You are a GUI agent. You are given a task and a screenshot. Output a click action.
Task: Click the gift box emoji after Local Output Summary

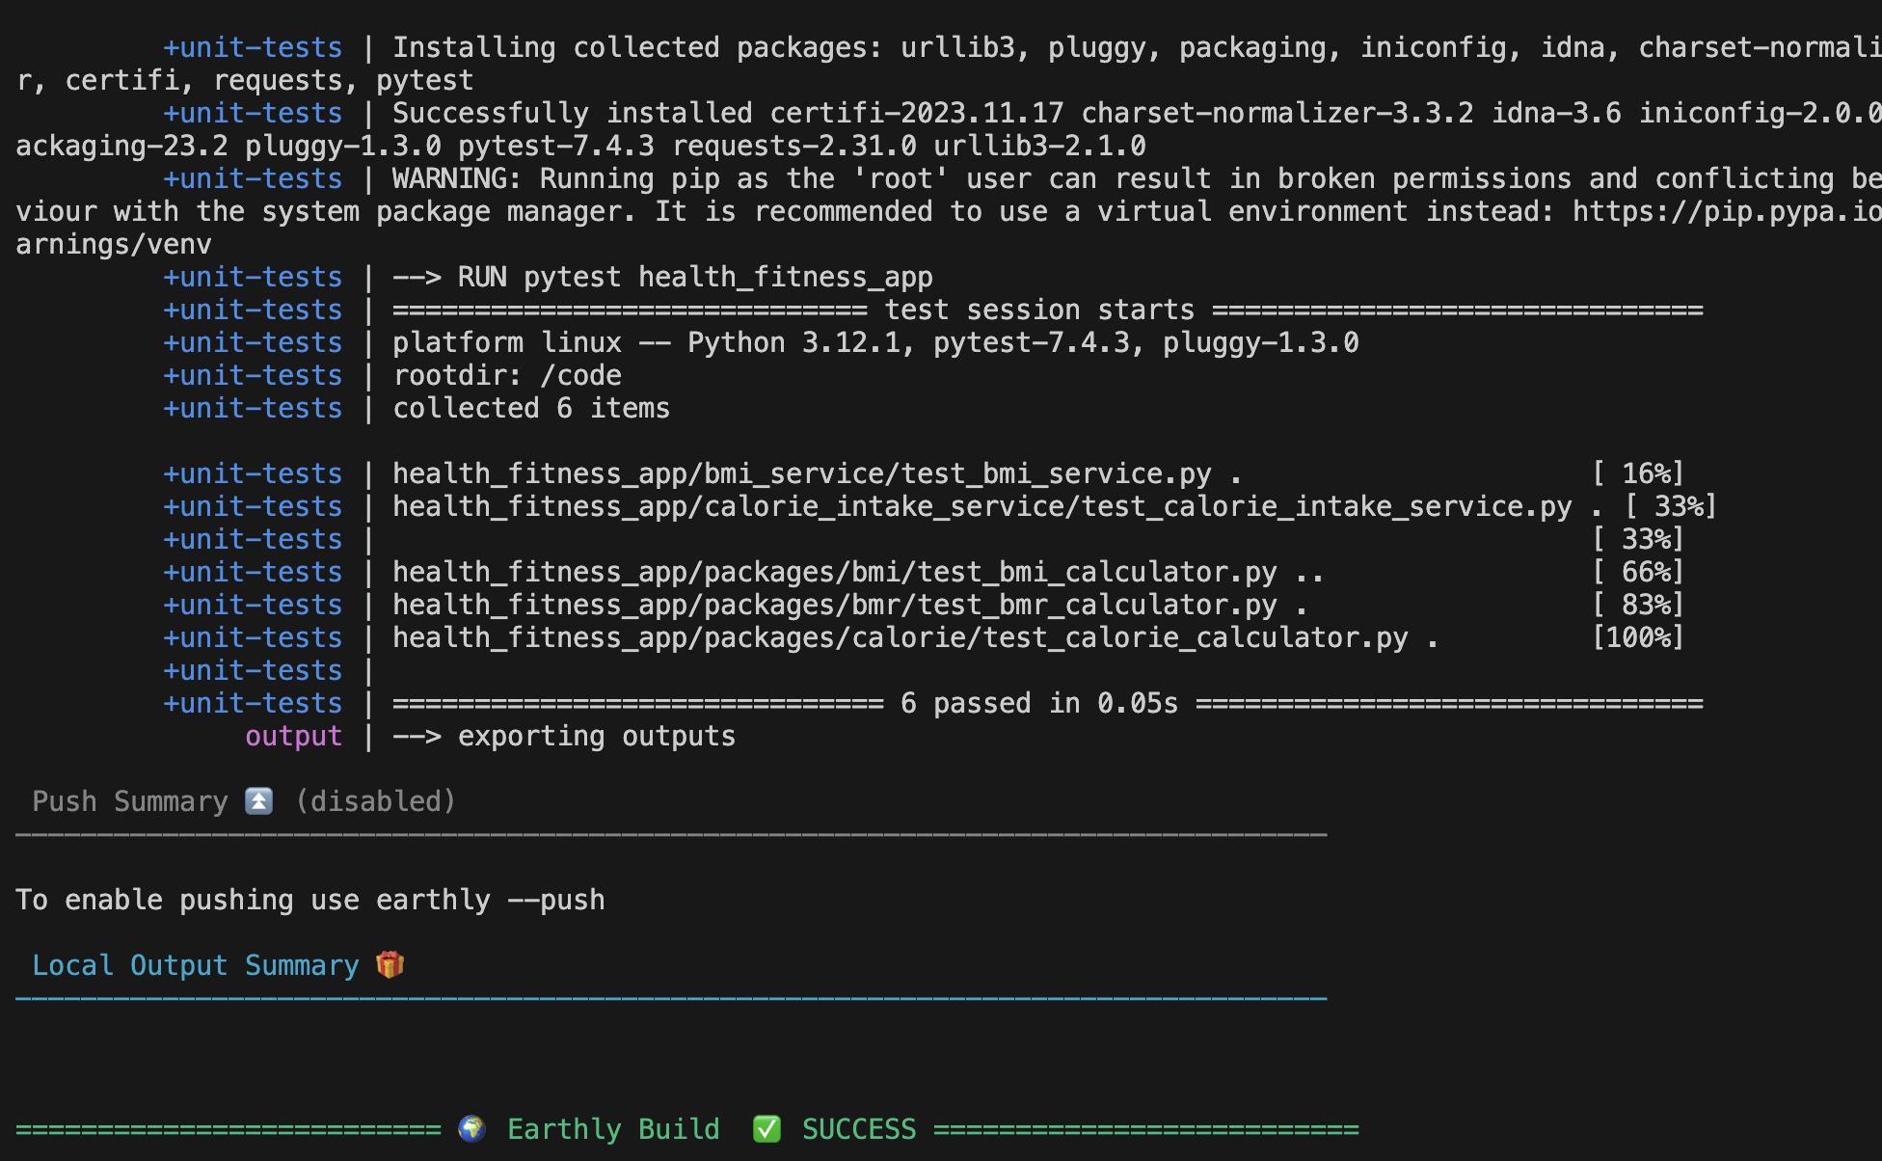[390, 964]
